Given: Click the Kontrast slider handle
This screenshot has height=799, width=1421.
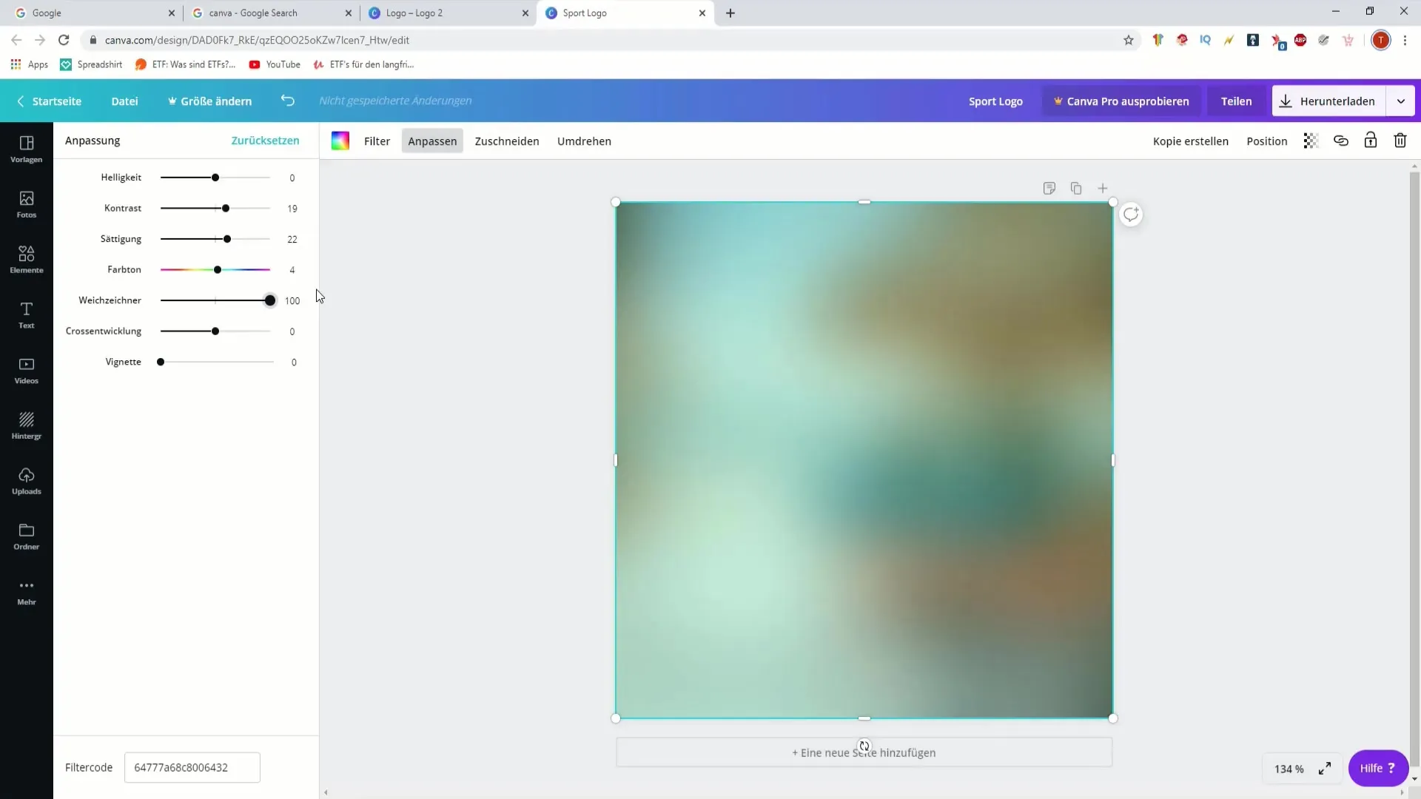Looking at the screenshot, I should pyautogui.click(x=226, y=209).
